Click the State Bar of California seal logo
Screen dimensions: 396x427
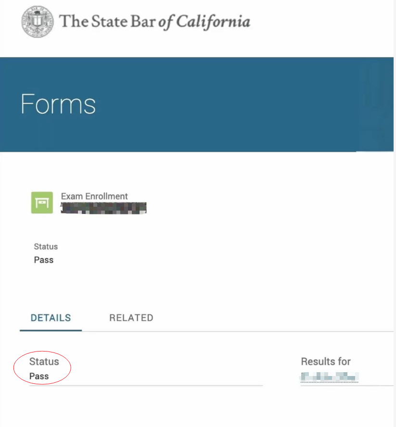[x=37, y=22]
